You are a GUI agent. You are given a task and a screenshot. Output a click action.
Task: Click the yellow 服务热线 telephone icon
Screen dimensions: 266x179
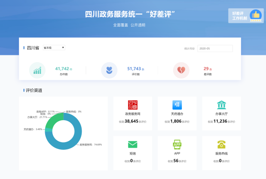[x=222, y=144]
